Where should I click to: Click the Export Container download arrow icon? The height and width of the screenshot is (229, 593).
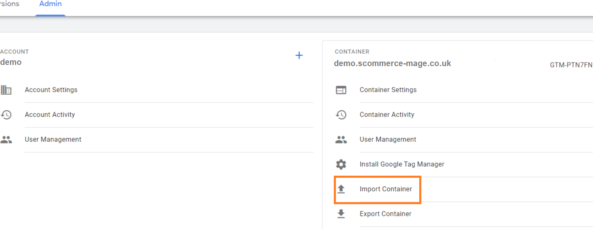click(x=341, y=214)
